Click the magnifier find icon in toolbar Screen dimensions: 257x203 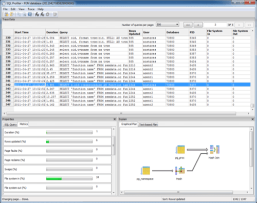pos(24,14)
